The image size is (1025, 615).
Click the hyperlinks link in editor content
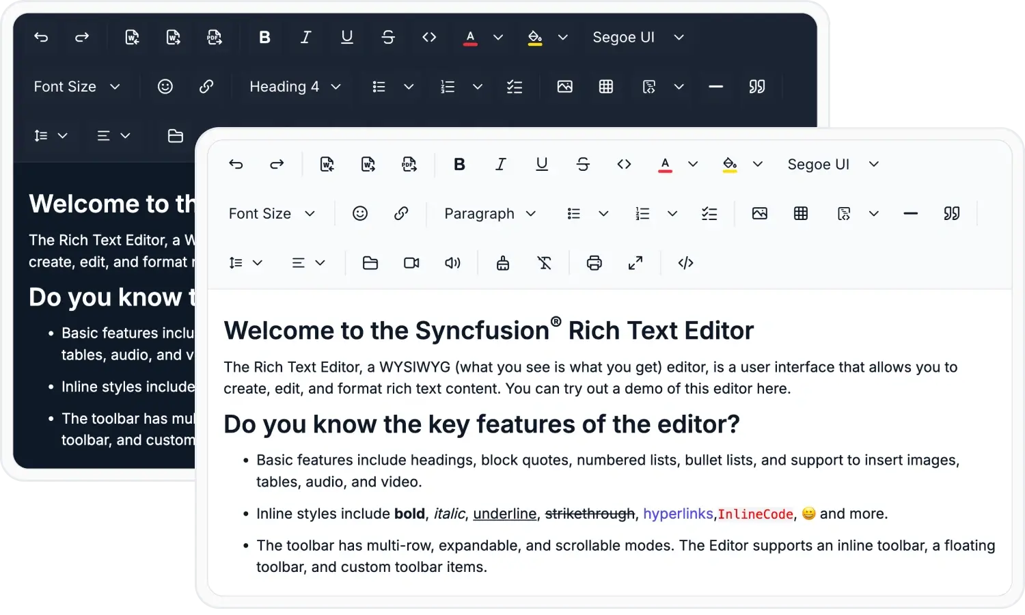click(x=678, y=514)
